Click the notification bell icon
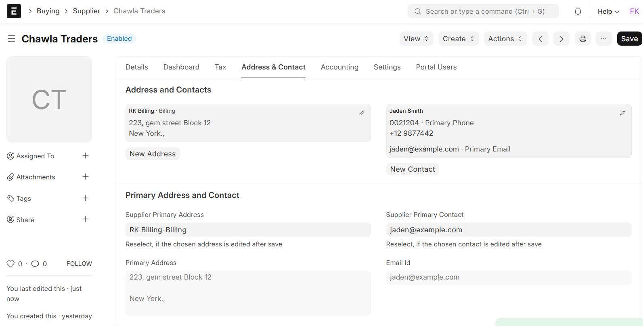The image size is (643, 326). [578, 11]
